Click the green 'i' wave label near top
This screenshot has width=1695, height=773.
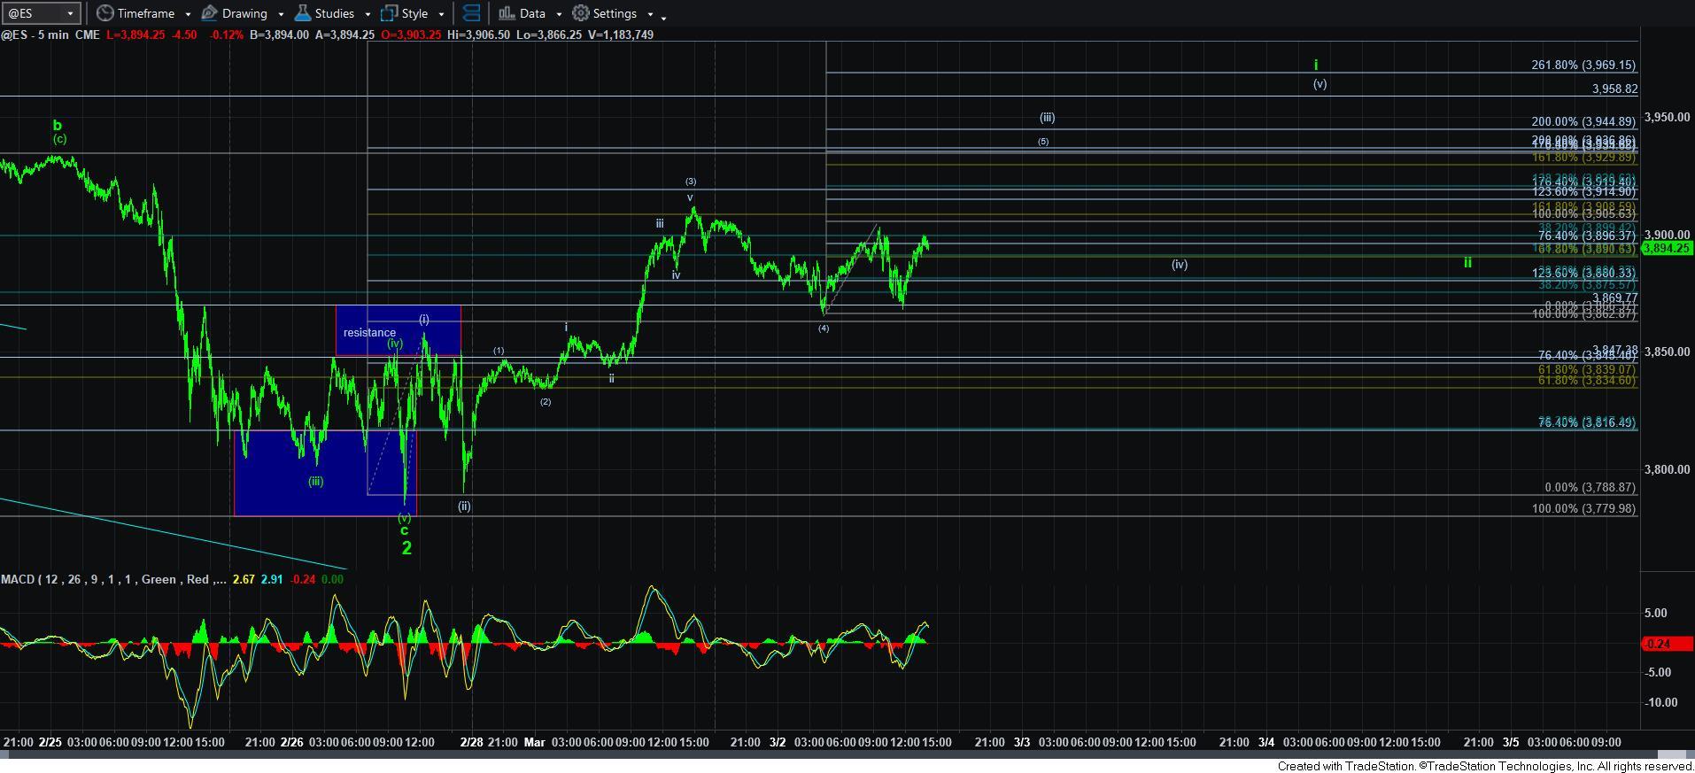pos(1316,65)
